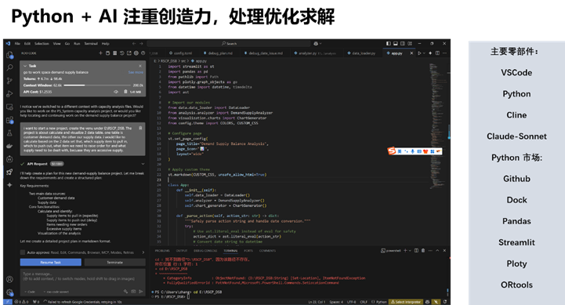Split the editor right
This screenshot has height=305, width=565.
[437, 53]
